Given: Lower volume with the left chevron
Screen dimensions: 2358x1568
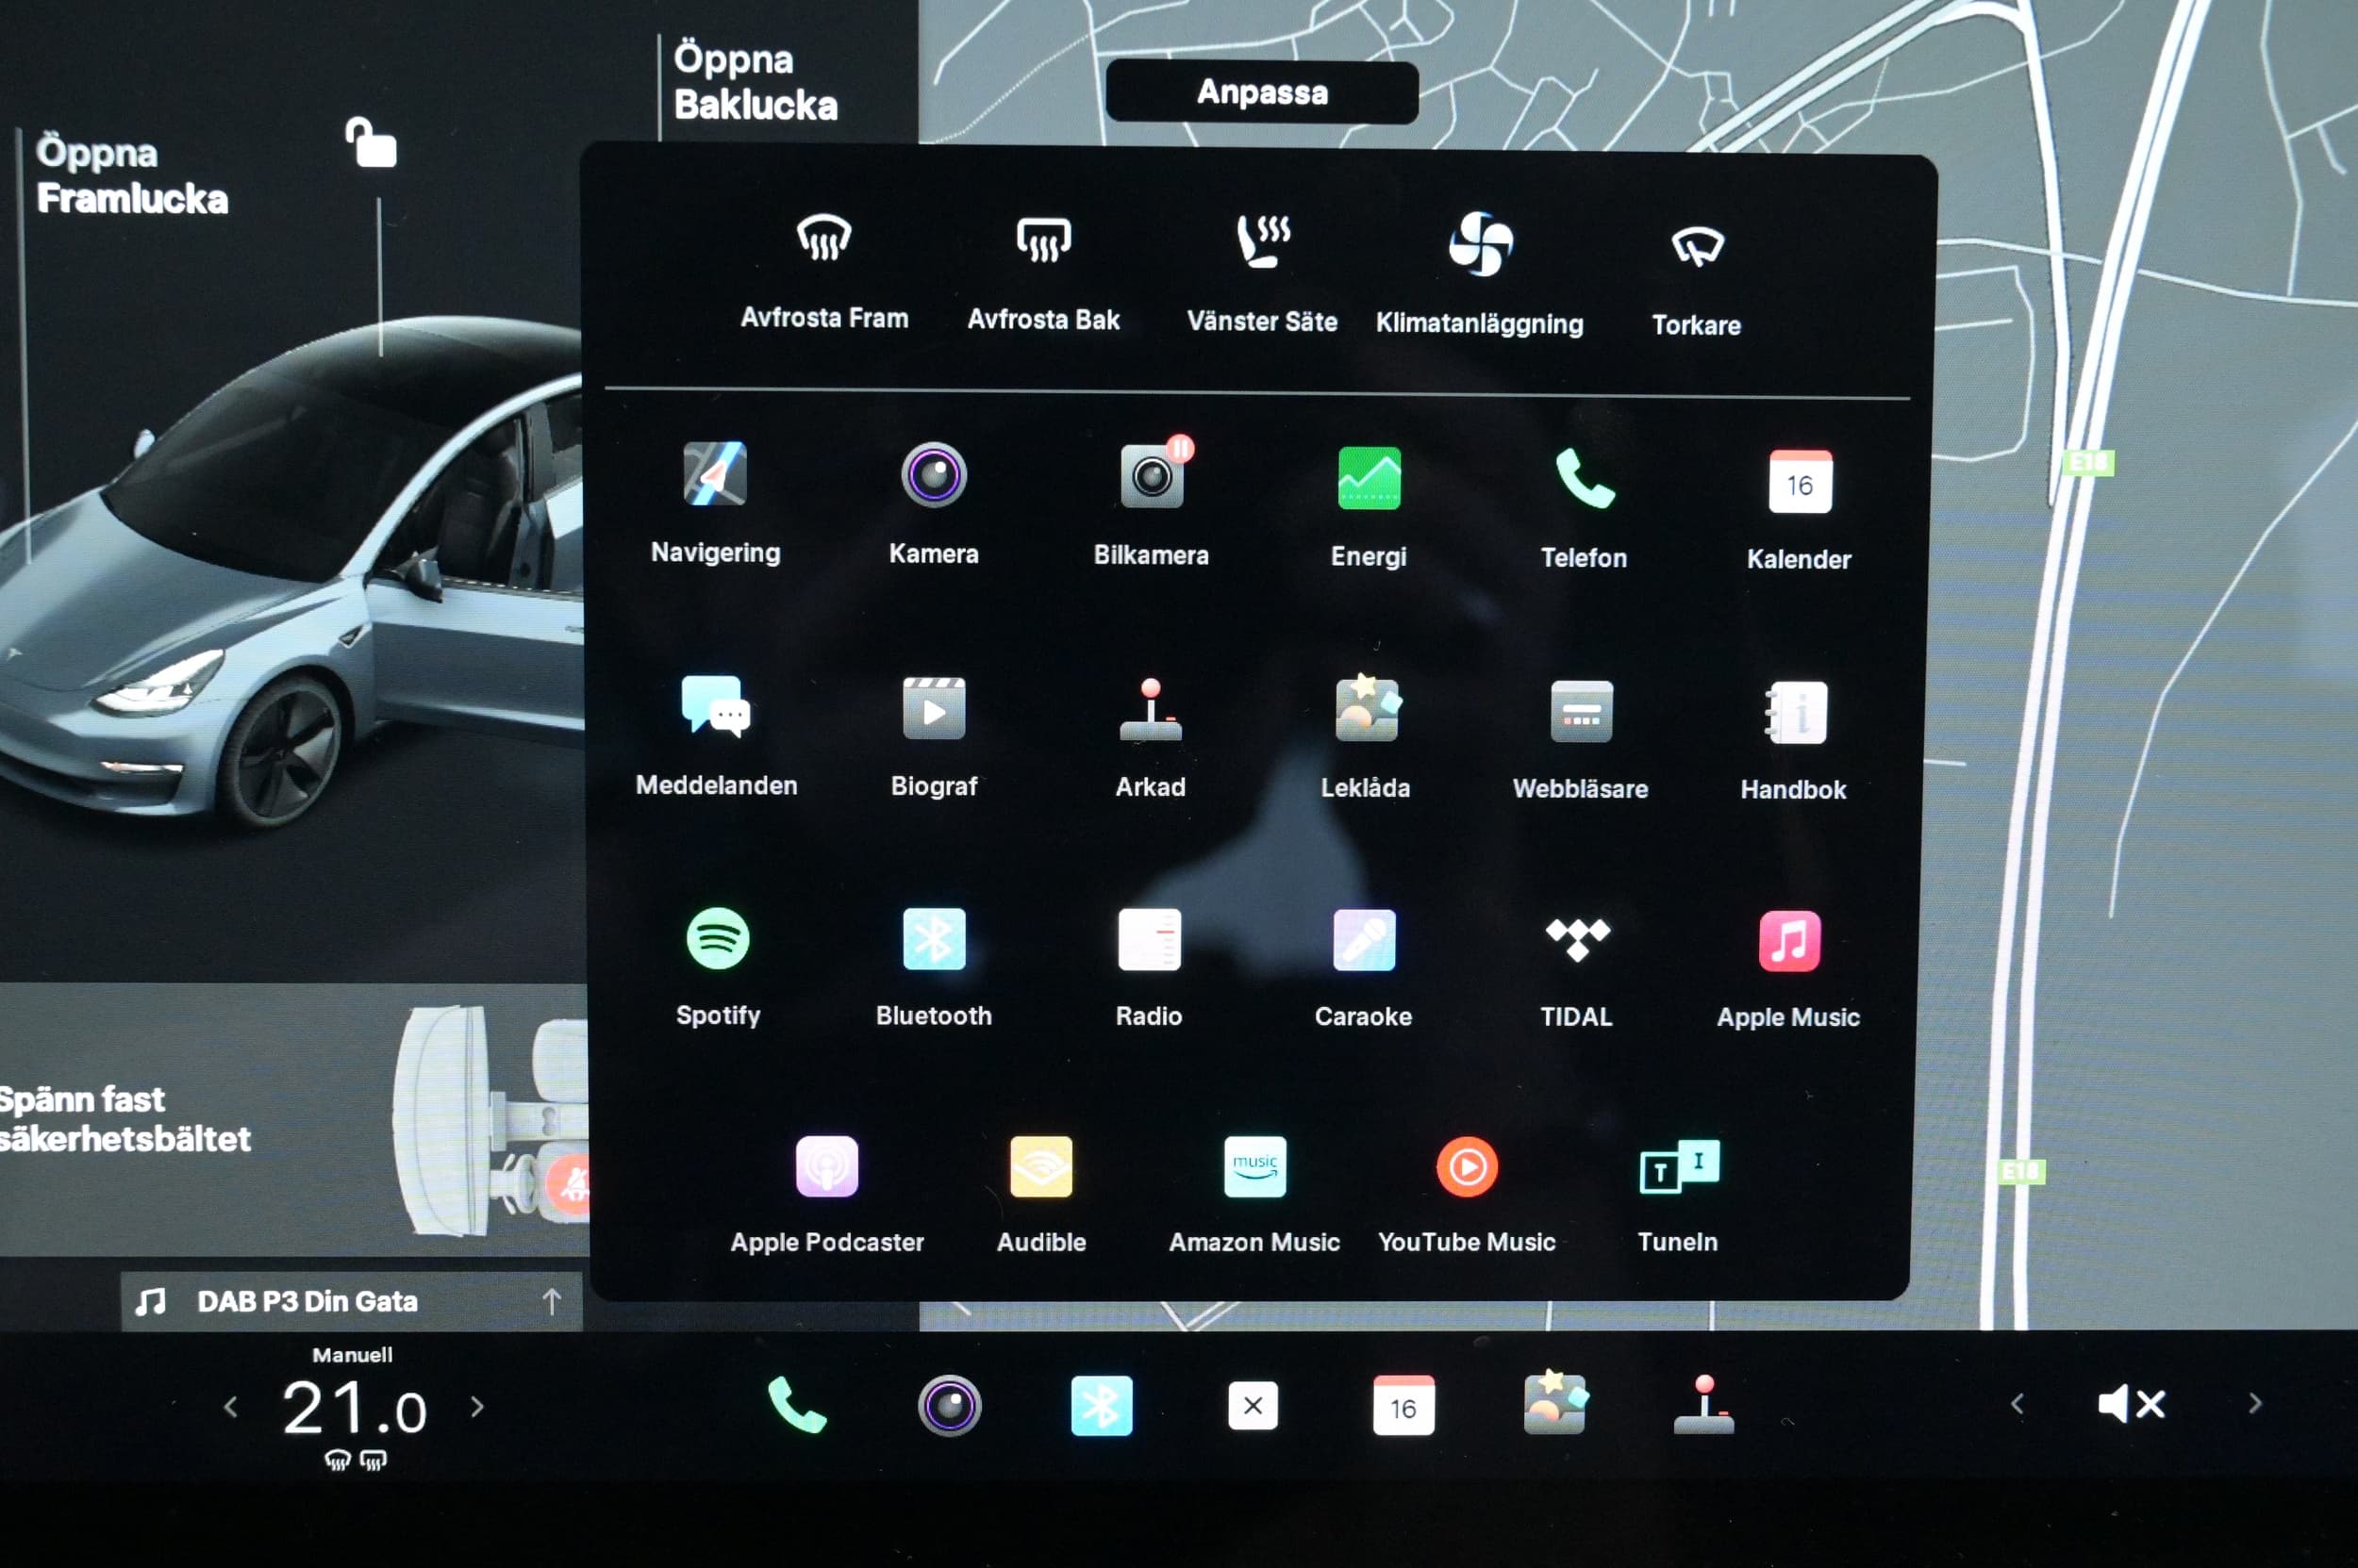Looking at the screenshot, I should 2017,1404.
